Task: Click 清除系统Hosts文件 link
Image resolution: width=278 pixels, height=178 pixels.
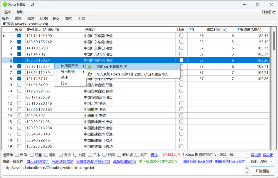Action: coord(197,161)
